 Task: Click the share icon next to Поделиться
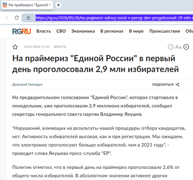(x=178, y=85)
